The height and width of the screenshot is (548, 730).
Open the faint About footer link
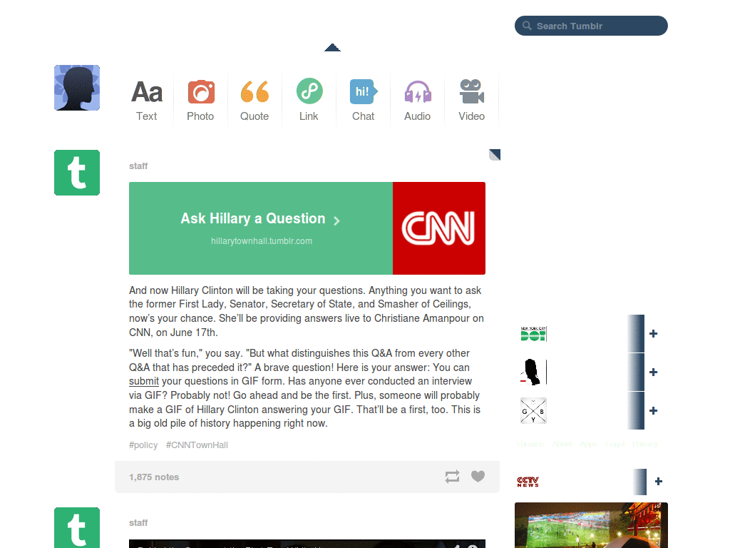(562, 444)
